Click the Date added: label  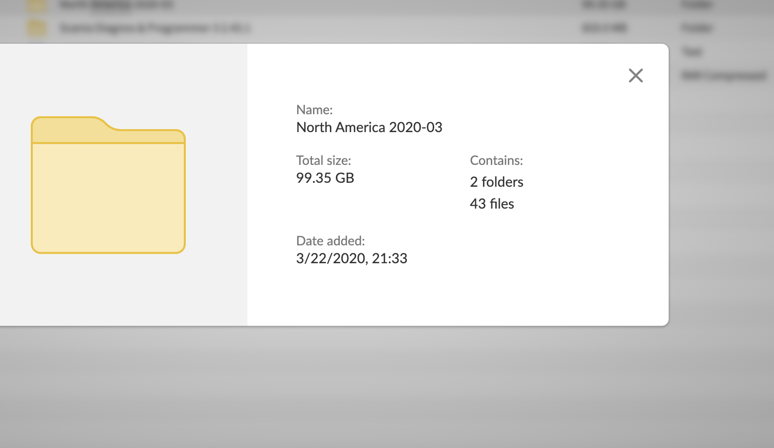pyautogui.click(x=330, y=241)
